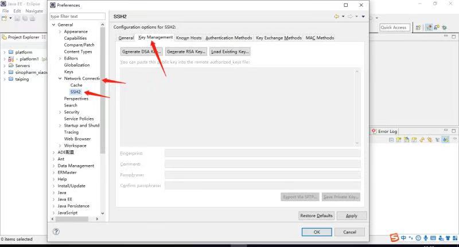The width and height of the screenshot is (459, 247).
Task: Click the Load Existing Key button
Action: 230,52
